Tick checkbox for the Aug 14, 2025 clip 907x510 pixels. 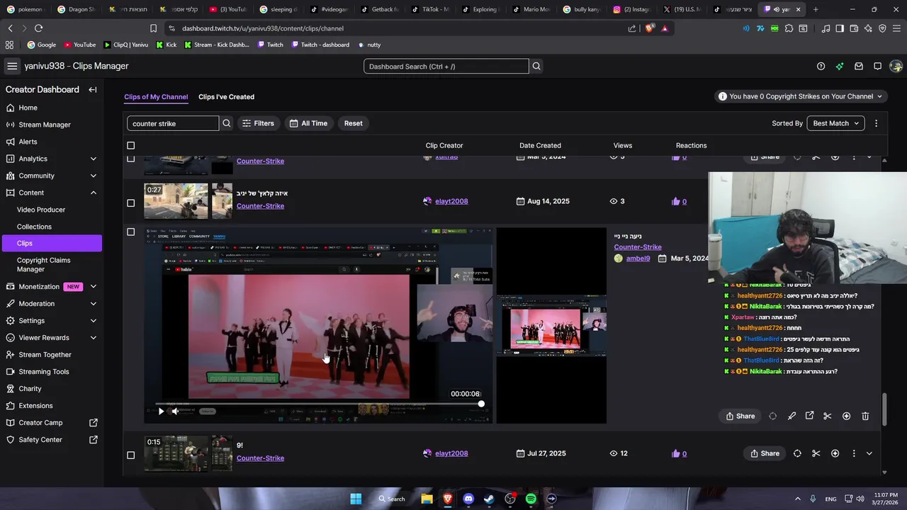coord(130,203)
